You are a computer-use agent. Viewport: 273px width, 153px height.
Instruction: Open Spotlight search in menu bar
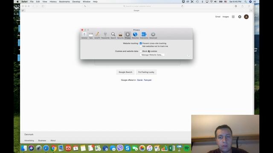pos(246,2)
